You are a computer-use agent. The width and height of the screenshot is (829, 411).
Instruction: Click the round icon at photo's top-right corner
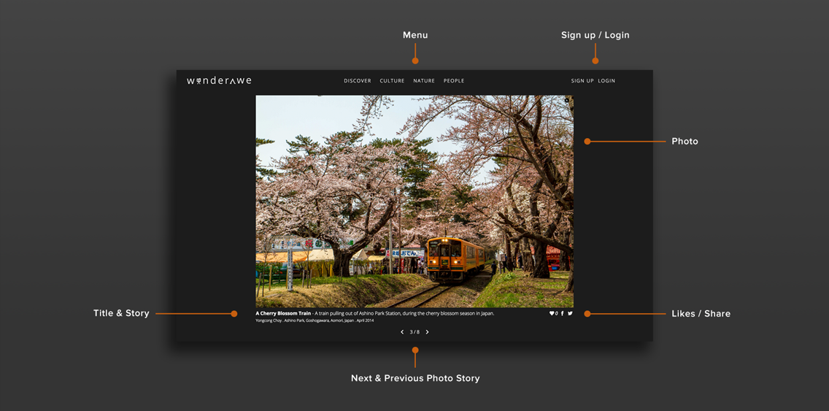click(x=566, y=101)
